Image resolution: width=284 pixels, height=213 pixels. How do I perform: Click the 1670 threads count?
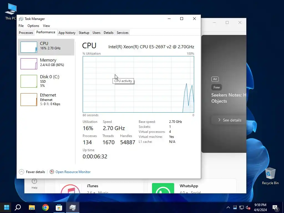point(108,142)
